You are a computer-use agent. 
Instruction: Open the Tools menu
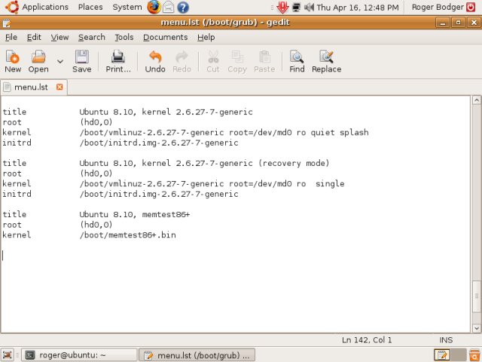[x=124, y=37]
